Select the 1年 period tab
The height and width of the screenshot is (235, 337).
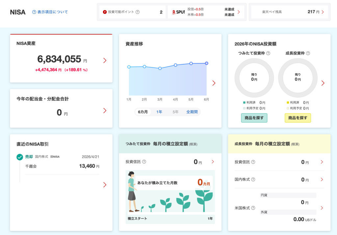pos(159,112)
